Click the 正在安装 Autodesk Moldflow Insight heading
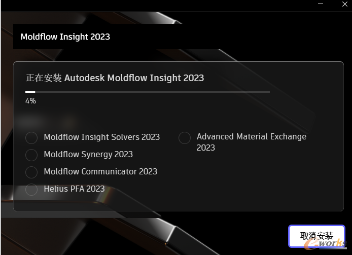 115,78
